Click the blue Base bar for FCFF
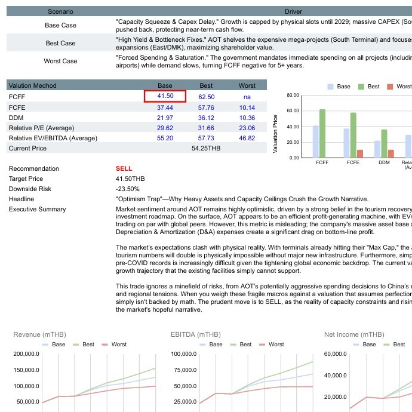Image resolution: width=412 pixels, height=412 pixels. 316,142
